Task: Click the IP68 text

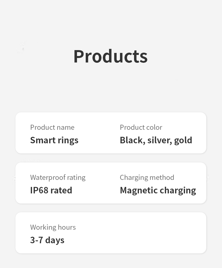Action: (x=39, y=190)
